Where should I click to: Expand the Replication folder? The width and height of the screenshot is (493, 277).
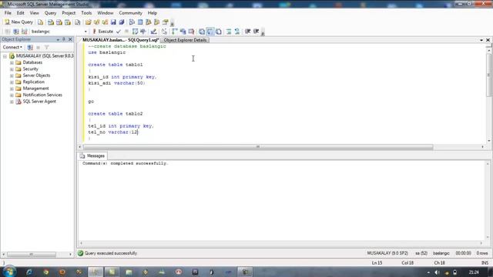[12, 82]
